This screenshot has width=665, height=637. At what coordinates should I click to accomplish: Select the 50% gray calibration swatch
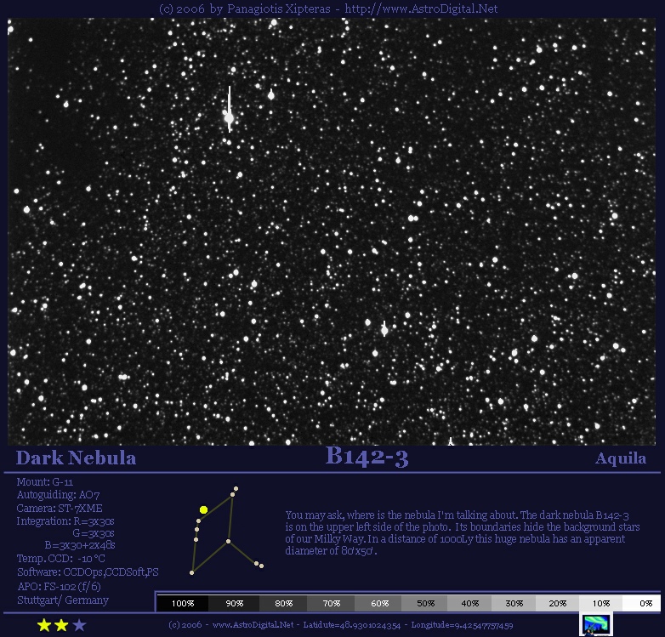pyautogui.click(x=426, y=602)
